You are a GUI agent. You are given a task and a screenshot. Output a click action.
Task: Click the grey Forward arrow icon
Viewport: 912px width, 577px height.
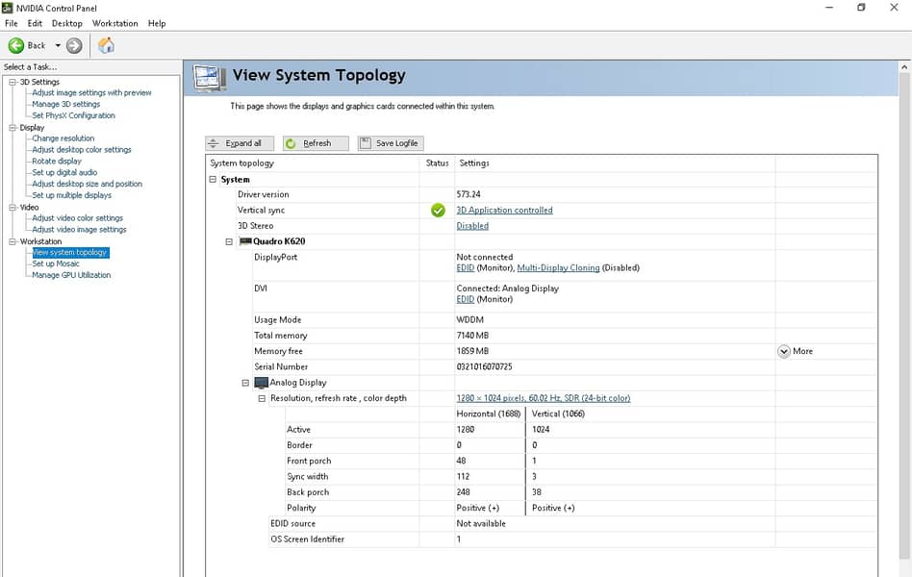point(74,45)
